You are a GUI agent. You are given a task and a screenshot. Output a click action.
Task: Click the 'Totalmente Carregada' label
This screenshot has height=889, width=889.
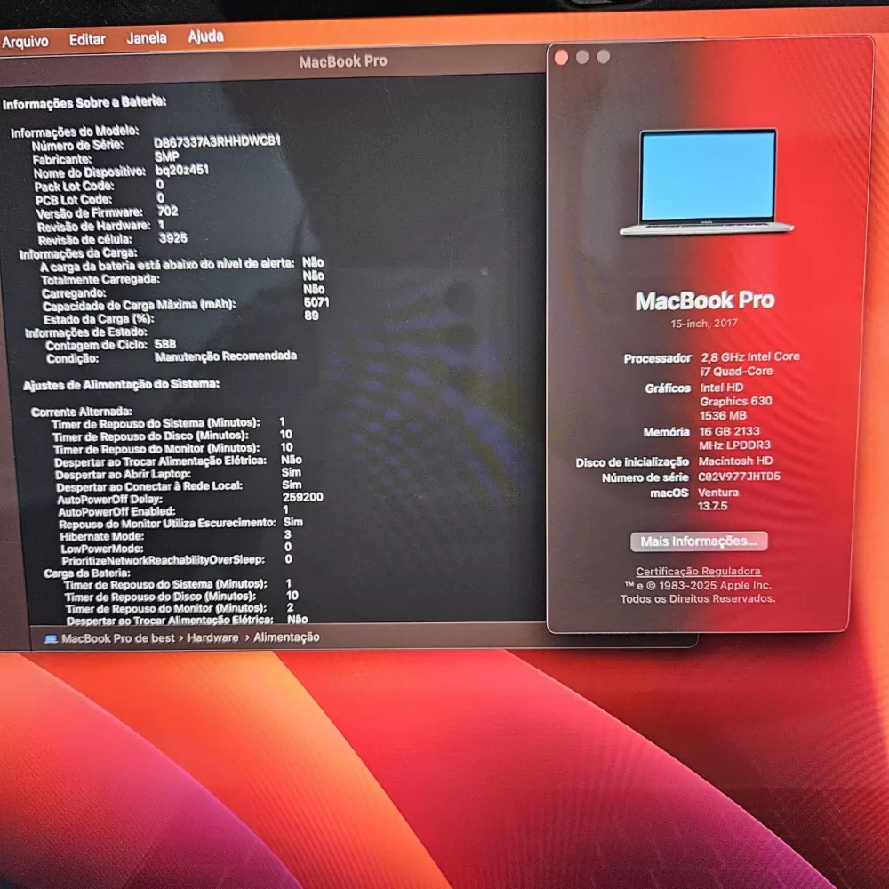point(100,279)
